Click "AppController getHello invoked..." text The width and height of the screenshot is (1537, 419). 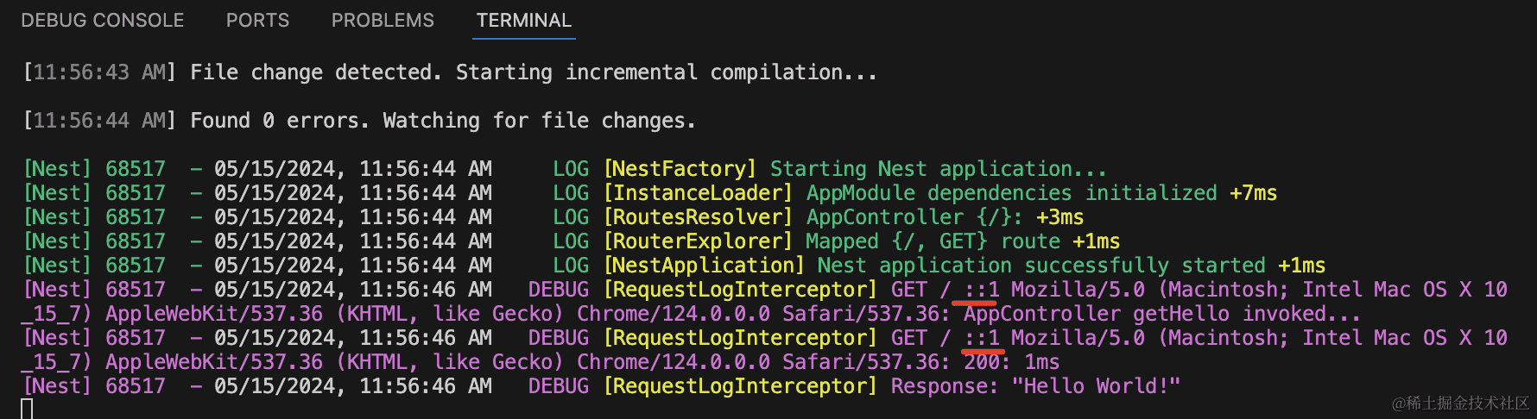[1161, 314]
